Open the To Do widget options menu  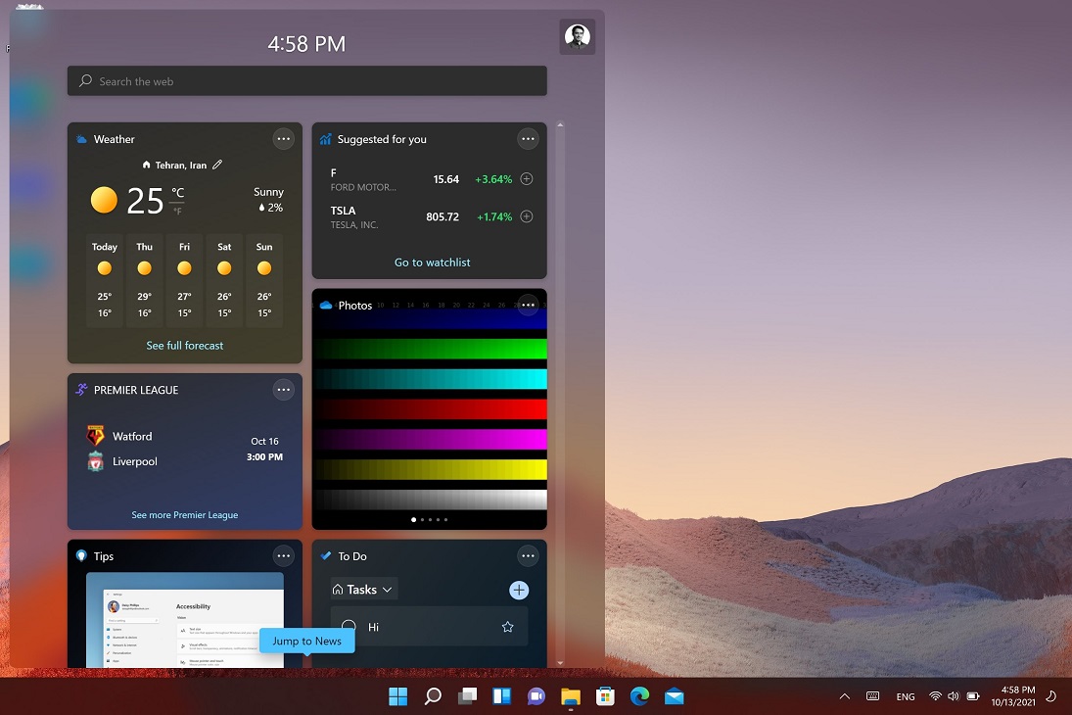pos(529,556)
